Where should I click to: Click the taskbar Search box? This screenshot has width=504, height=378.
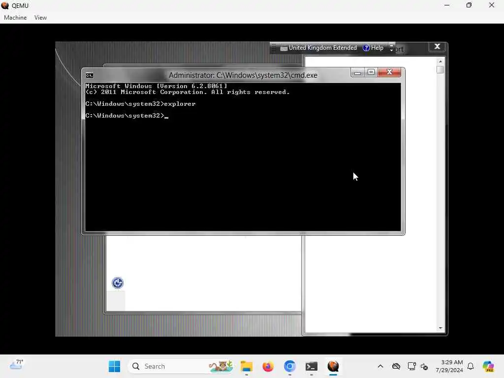click(x=181, y=366)
